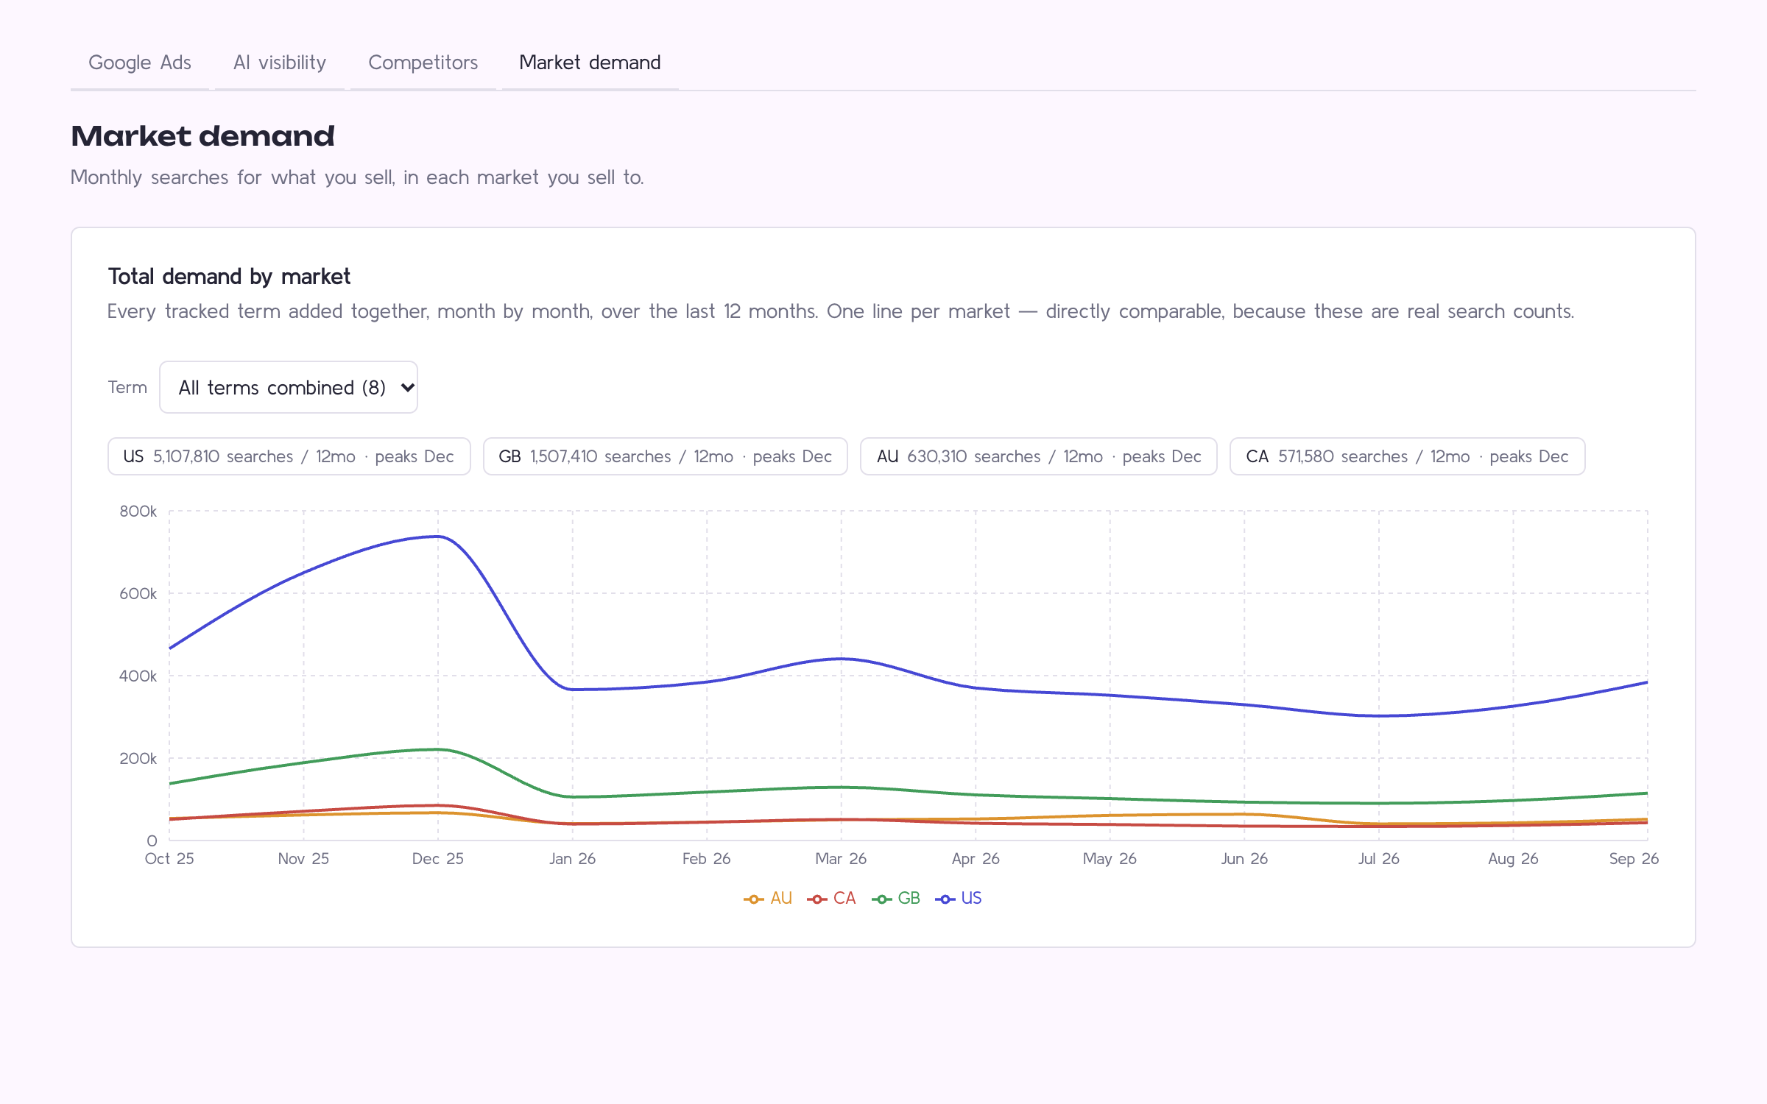Image resolution: width=1767 pixels, height=1104 pixels.
Task: Click the '600k' y-axis label
Action: (138, 593)
